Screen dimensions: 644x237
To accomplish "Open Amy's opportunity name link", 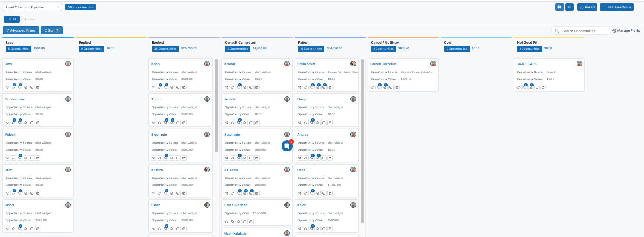I will [8, 64].
